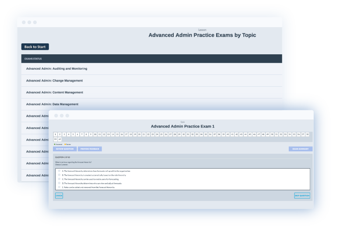Select Advanced Admin: Content Management row
The height and width of the screenshot is (226, 343).
pyautogui.click(x=55, y=92)
